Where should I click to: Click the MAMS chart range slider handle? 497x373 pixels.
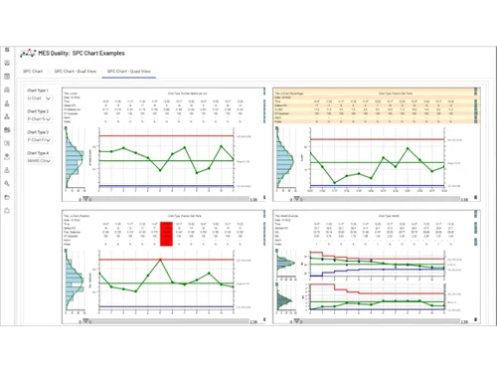[297, 321]
